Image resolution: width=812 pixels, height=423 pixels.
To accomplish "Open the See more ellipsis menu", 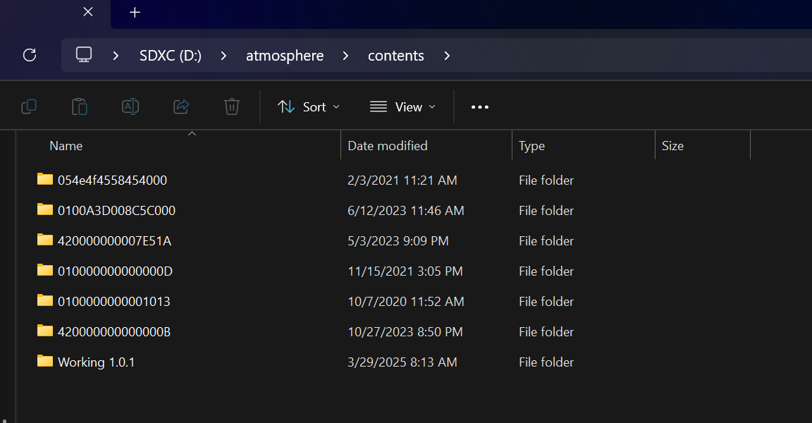I will tap(479, 107).
